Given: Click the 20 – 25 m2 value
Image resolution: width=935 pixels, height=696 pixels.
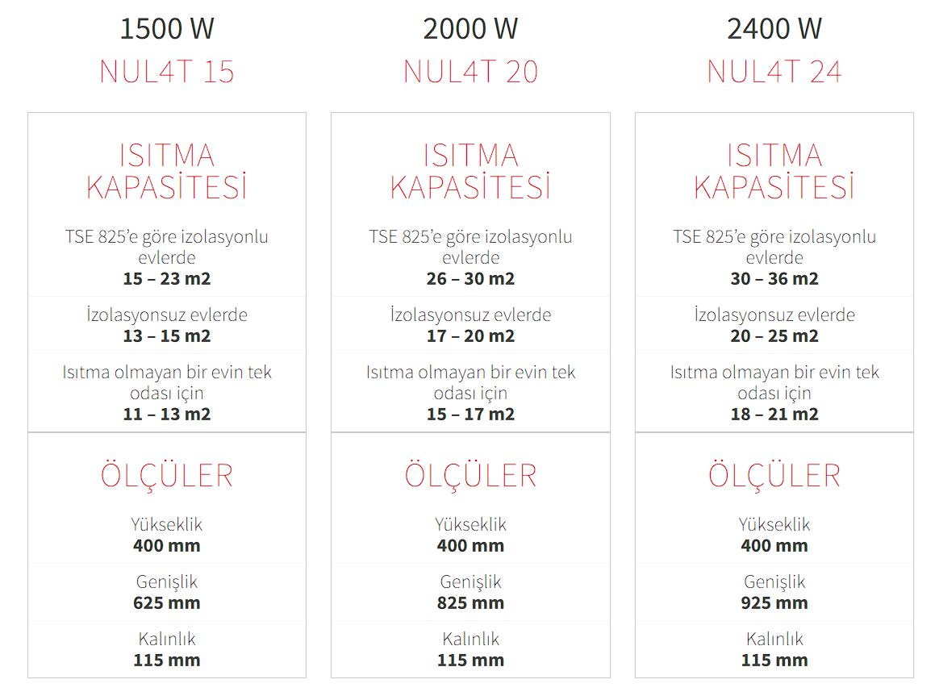Looking at the screenshot, I should (774, 336).
